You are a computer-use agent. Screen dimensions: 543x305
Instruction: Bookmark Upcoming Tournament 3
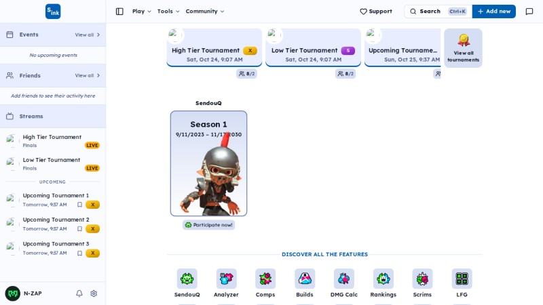[x=79, y=253]
